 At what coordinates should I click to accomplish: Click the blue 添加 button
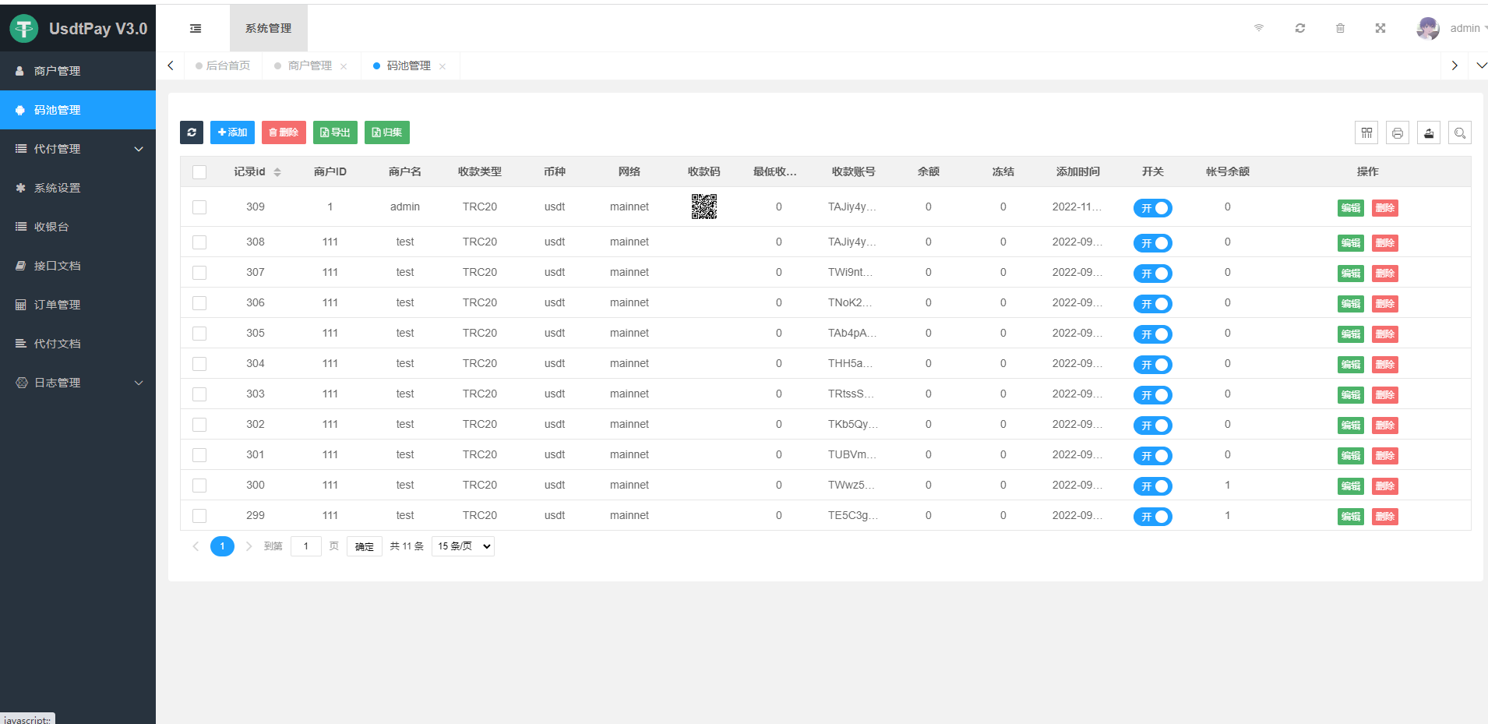(x=232, y=132)
